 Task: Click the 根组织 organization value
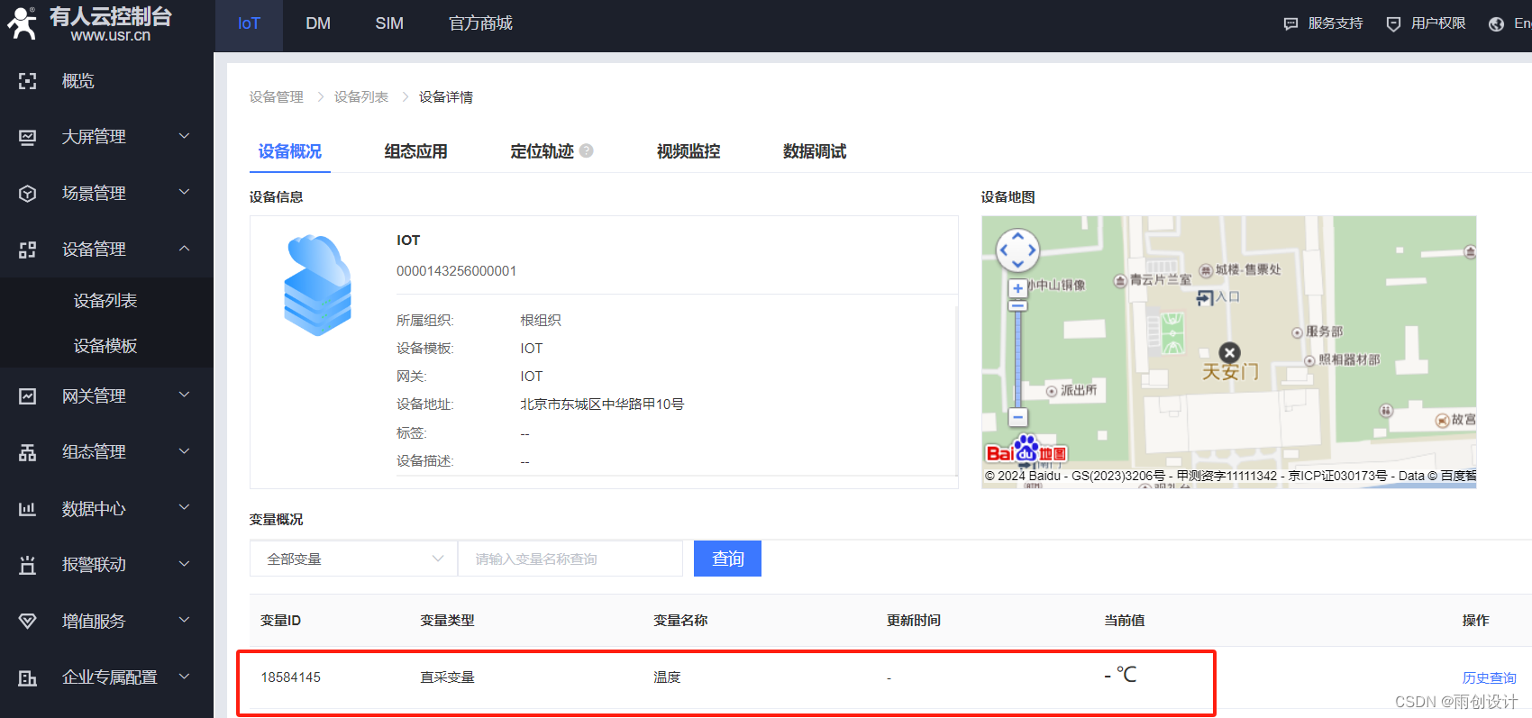tap(541, 321)
